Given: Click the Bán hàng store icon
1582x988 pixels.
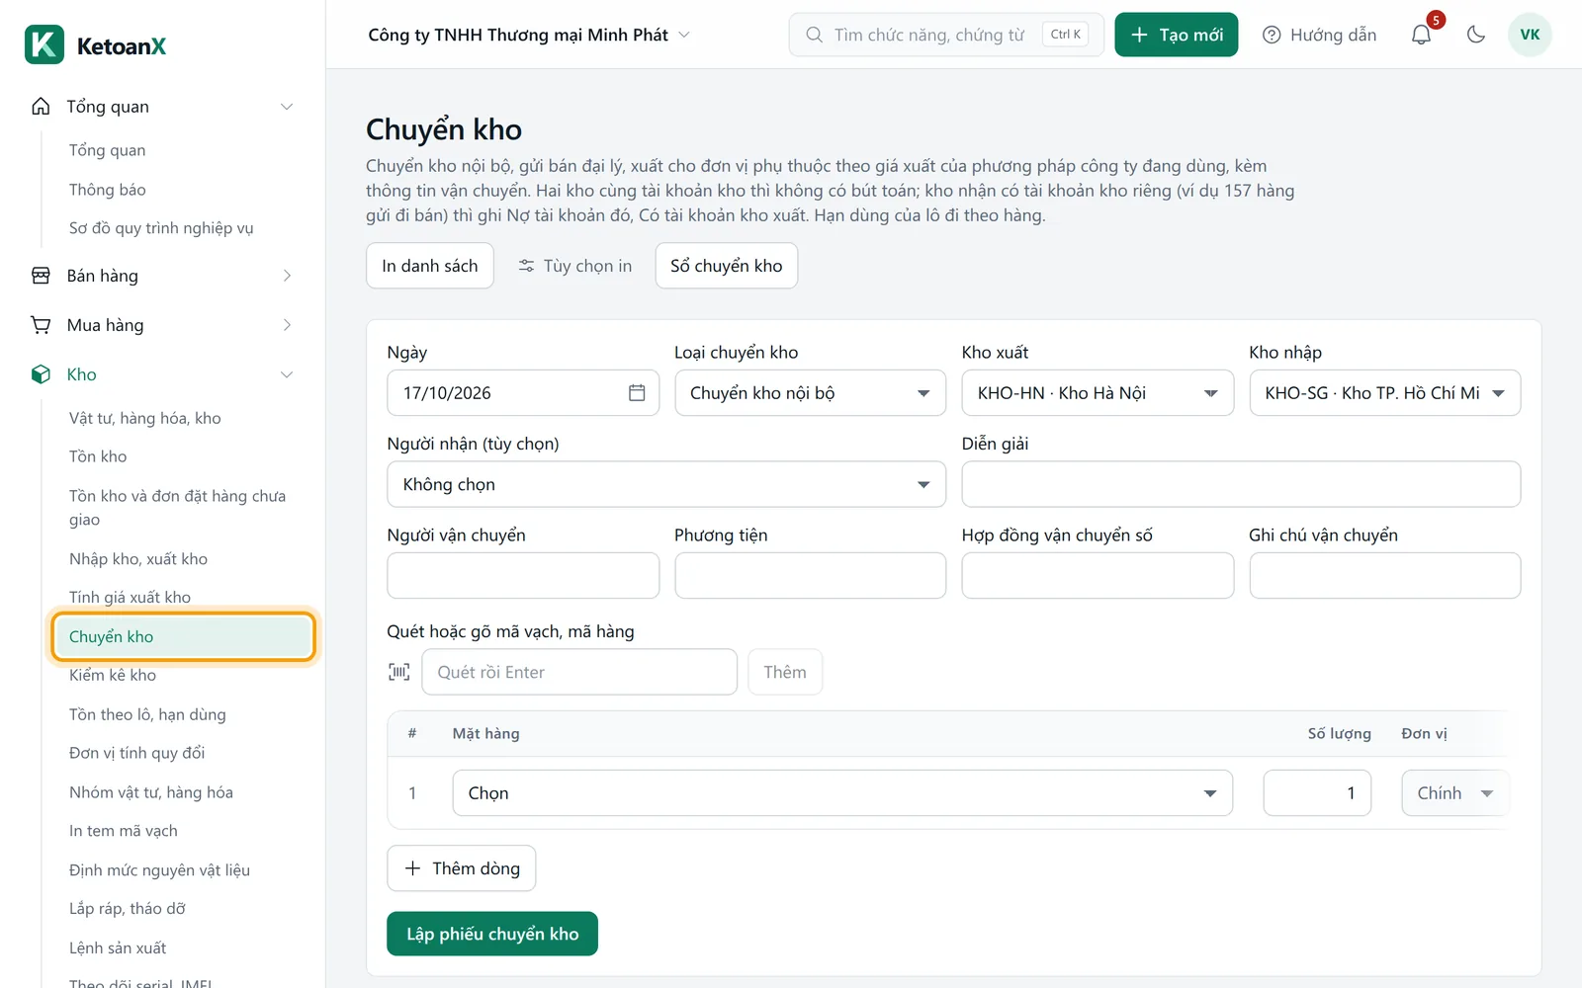Looking at the screenshot, I should click(x=41, y=276).
